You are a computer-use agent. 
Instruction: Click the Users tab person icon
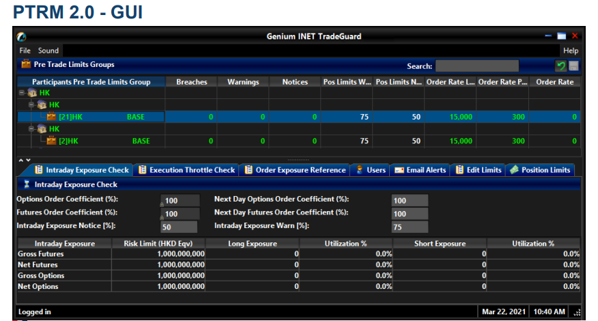click(x=359, y=170)
